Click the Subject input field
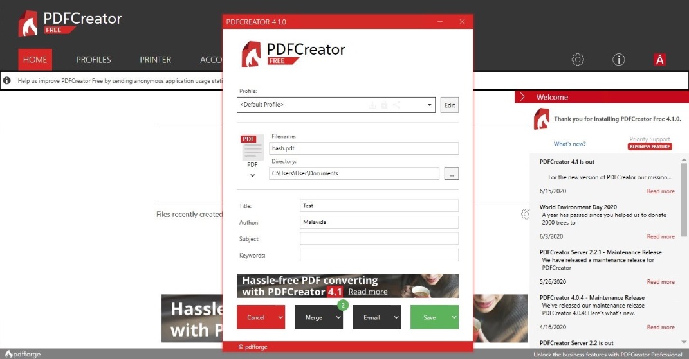This screenshot has width=689, height=359. coord(379,239)
